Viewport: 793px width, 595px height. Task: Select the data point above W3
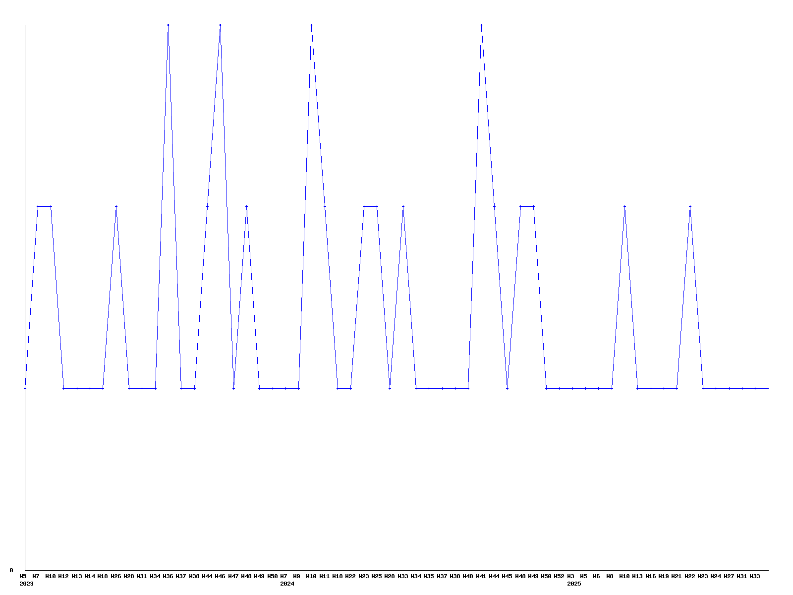tap(572, 388)
